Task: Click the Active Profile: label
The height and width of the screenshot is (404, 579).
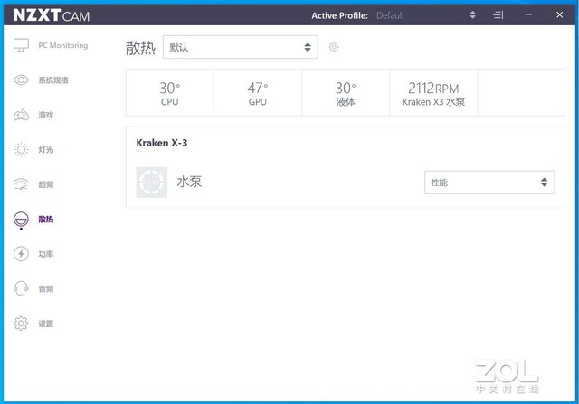Action: pos(340,15)
